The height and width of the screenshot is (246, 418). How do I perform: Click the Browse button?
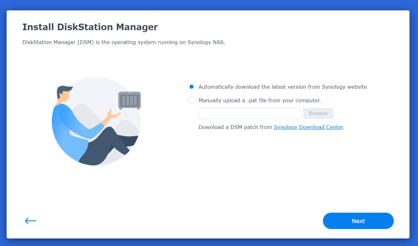(318, 113)
